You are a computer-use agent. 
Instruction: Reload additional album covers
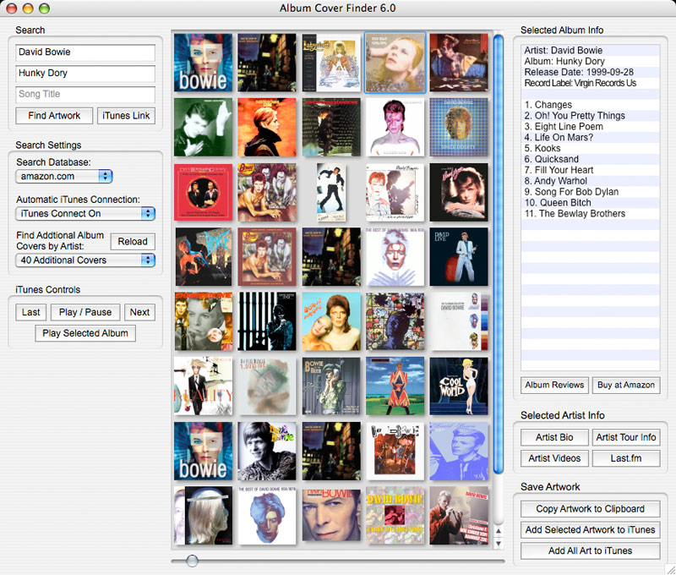point(133,242)
